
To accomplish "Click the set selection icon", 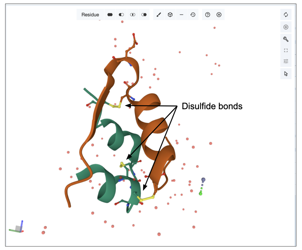I will point(144,15).
